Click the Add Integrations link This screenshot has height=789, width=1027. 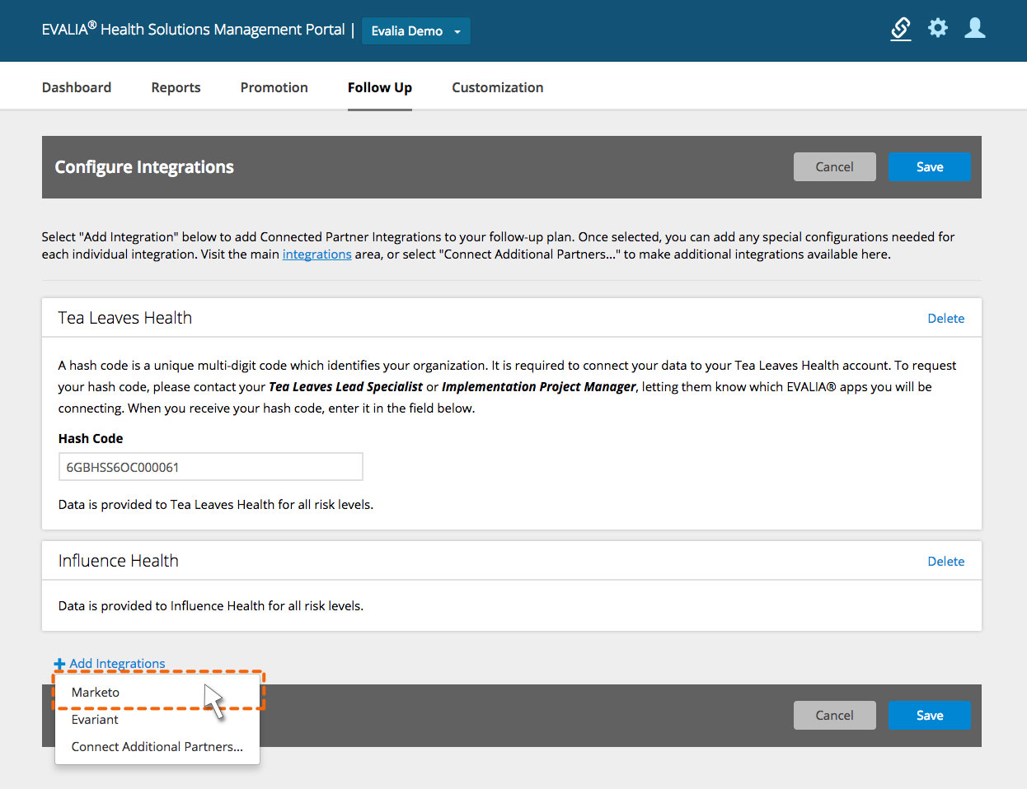(x=117, y=664)
